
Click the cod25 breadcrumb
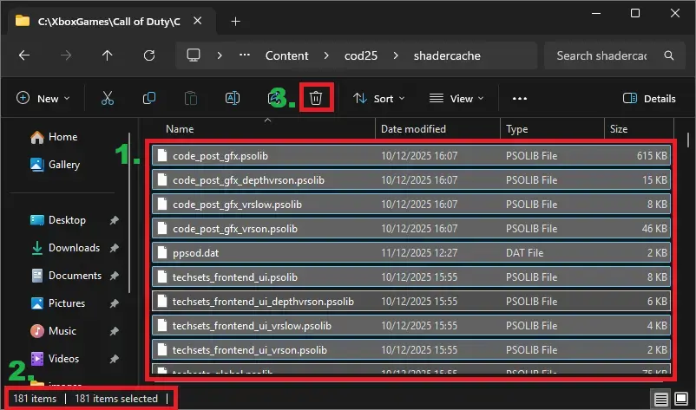click(361, 55)
